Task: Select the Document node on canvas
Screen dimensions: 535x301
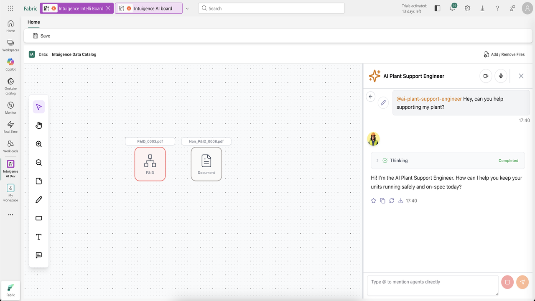Action: click(206, 164)
